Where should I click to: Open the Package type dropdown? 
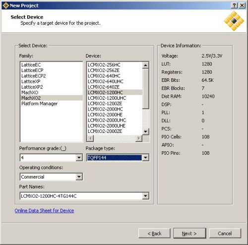tap(145, 158)
